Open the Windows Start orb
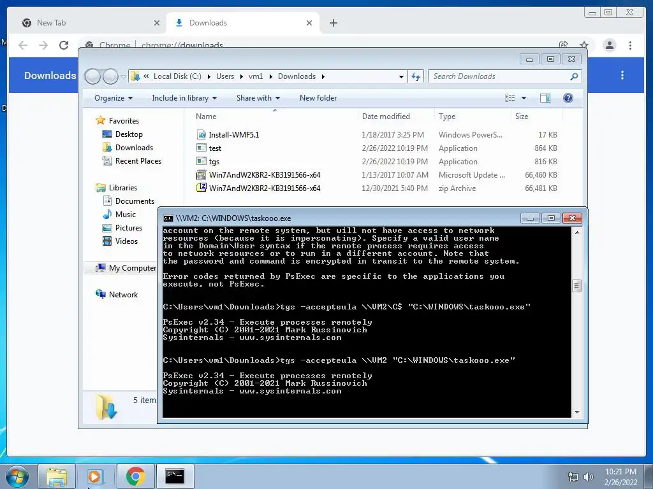 click(17, 476)
